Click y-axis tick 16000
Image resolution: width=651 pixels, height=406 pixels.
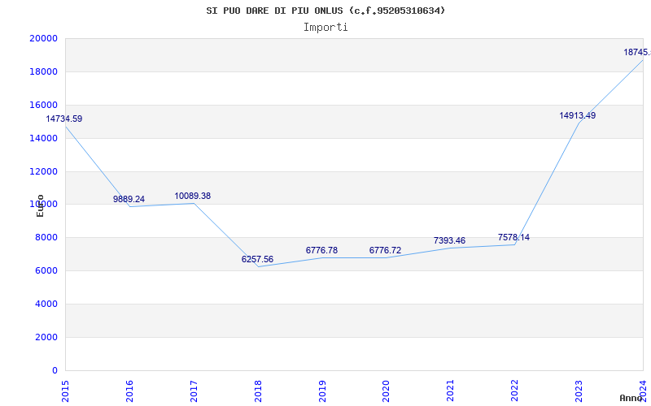pyautogui.click(x=44, y=105)
